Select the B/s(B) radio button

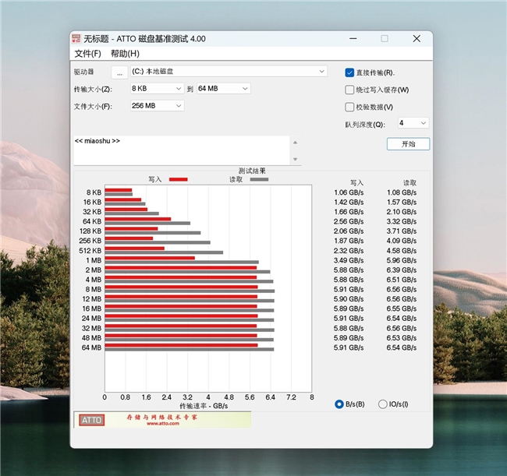click(x=339, y=404)
